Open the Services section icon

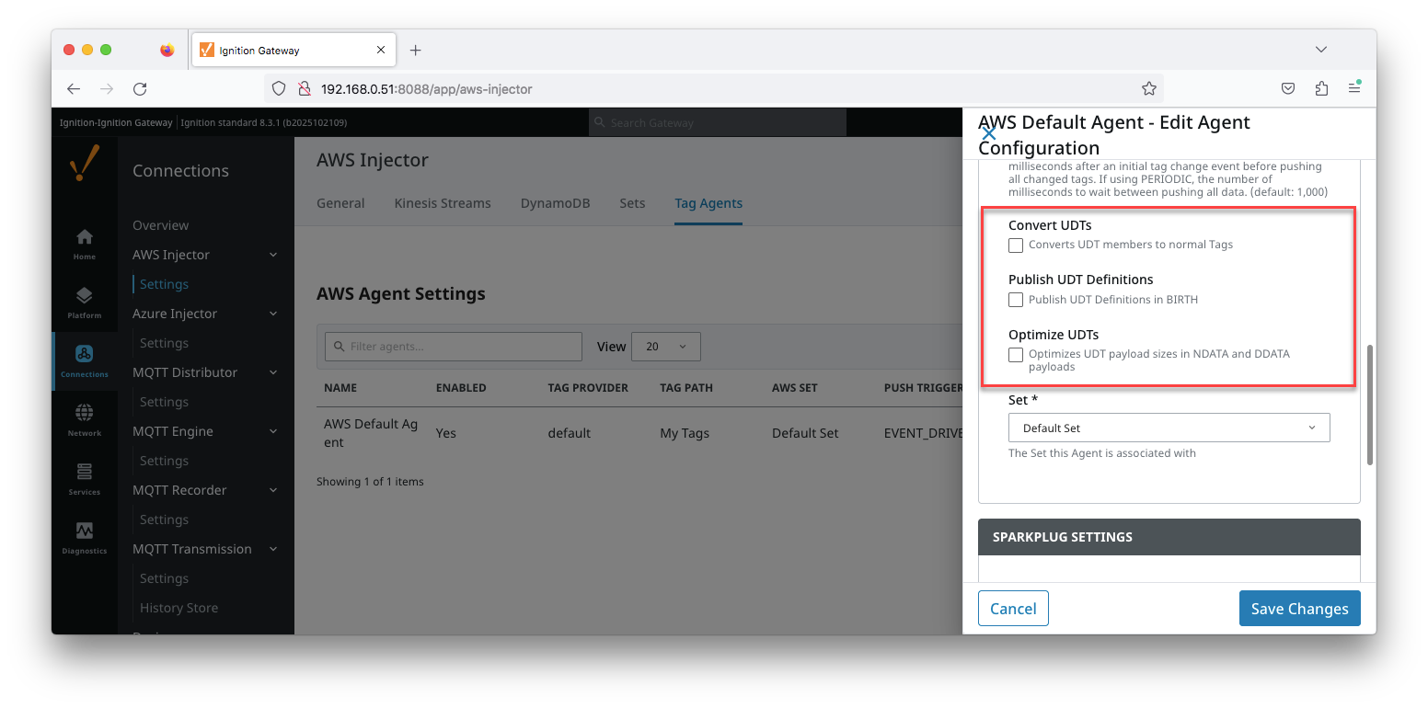point(84,478)
